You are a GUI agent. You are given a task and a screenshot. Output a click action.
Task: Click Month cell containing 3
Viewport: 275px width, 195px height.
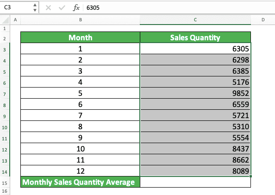tap(81, 71)
